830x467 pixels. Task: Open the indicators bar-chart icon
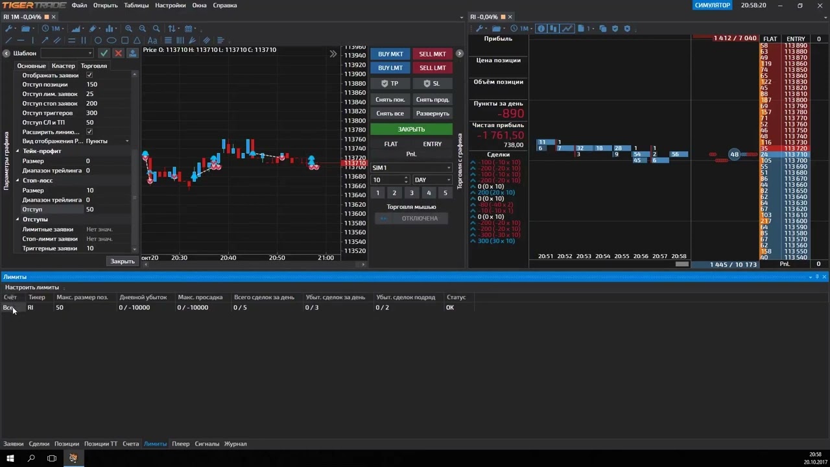[x=109, y=29]
